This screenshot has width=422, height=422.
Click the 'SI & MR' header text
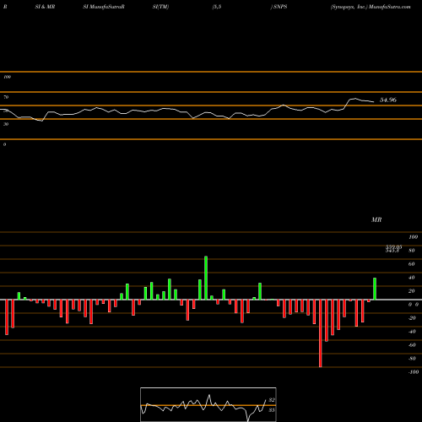45,7
